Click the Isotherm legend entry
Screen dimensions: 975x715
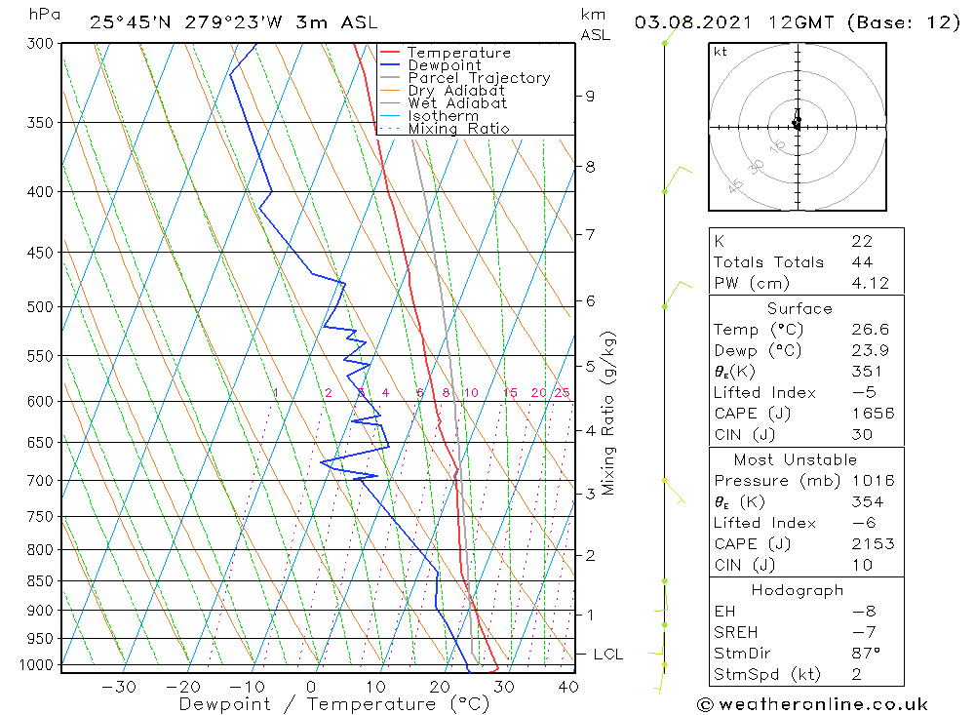(443, 116)
